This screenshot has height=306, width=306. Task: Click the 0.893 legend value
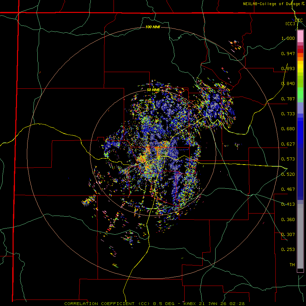pos(288,68)
